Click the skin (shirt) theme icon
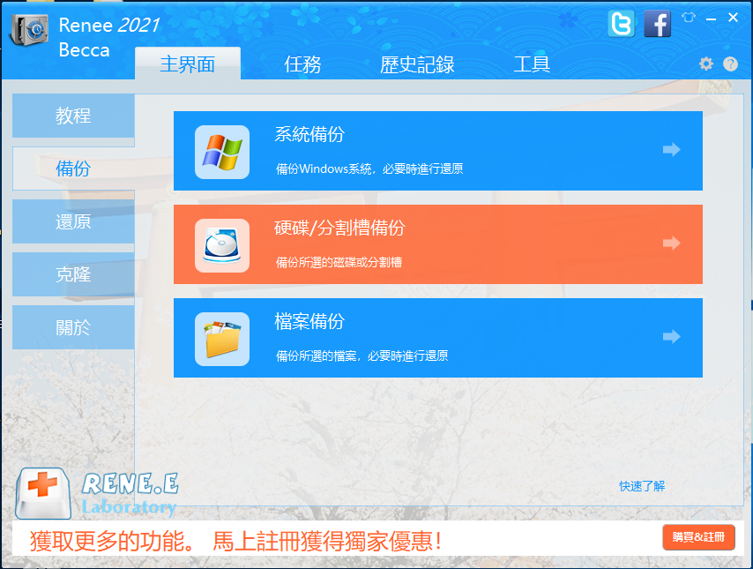The height and width of the screenshot is (569, 753). coord(688,18)
